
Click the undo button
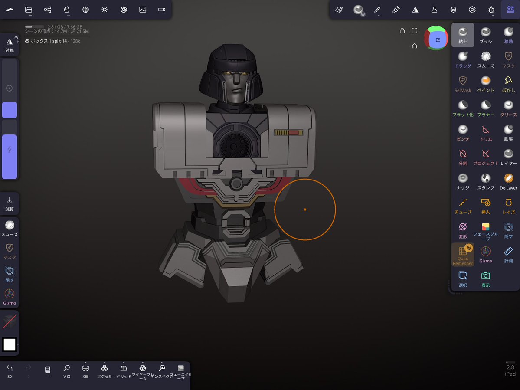(10, 371)
